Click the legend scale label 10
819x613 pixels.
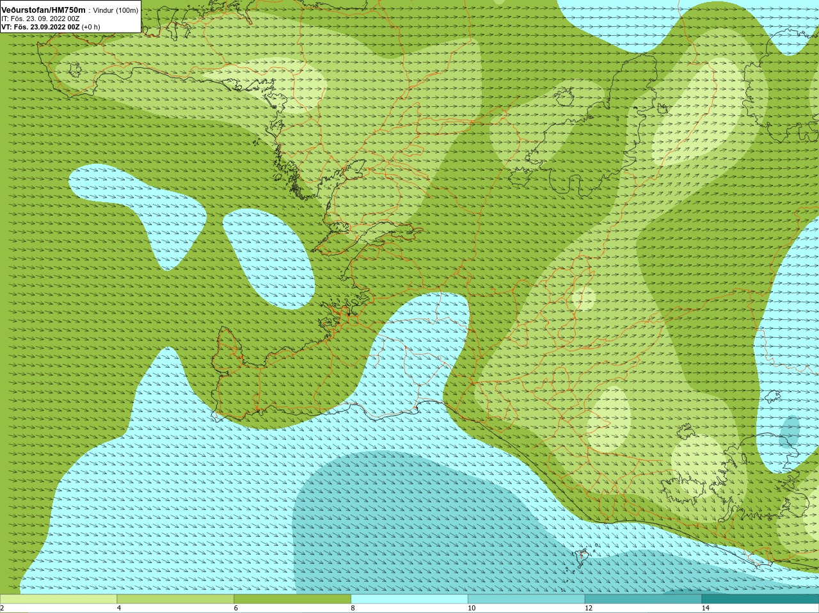(472, 609)
